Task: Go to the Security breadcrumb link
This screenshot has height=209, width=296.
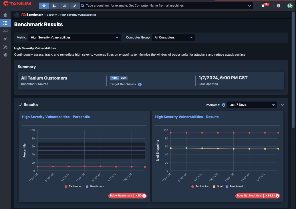Action: pyautogui.click(x=52, y=15)
